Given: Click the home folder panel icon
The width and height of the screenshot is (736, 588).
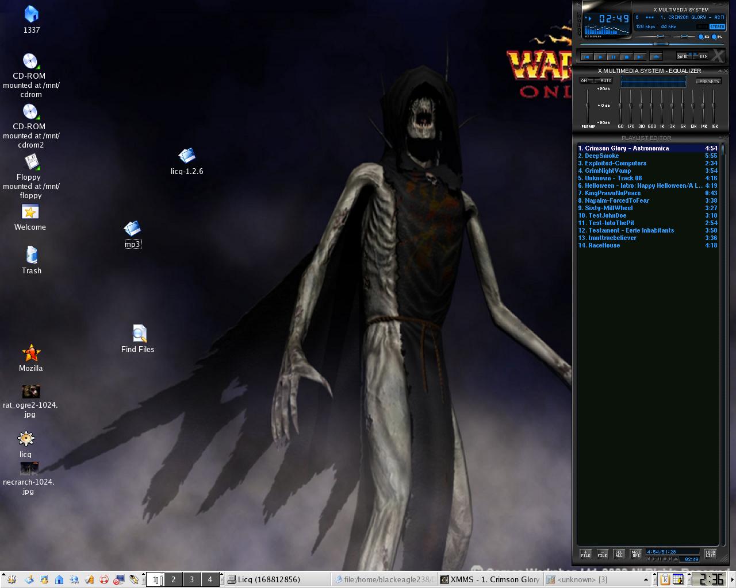Looking at the screenshot, I should 59,579.
